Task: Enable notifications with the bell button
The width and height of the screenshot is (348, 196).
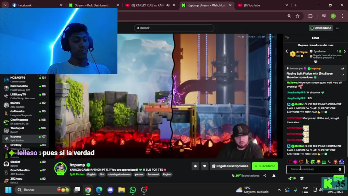Action: click(195, 166)
